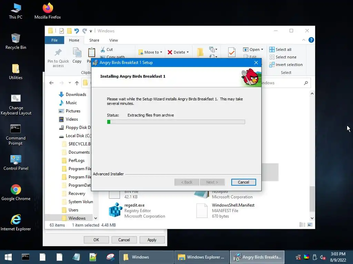Viewport: 353px width, 264px height.
Task: Open This PC desktop icon
Action: 16,11
